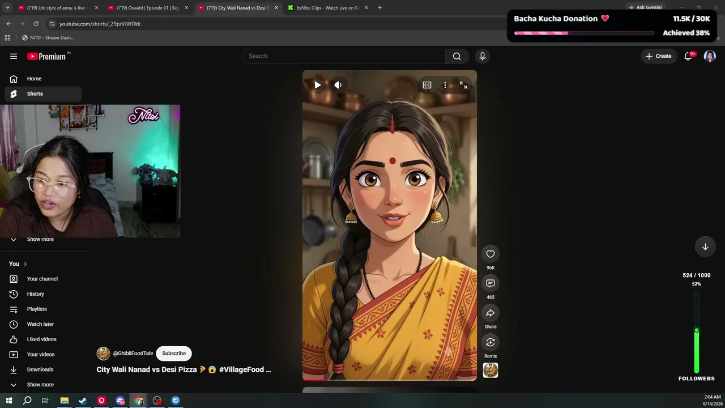Open the YouTube hamburger guide menu

[14, 56]
